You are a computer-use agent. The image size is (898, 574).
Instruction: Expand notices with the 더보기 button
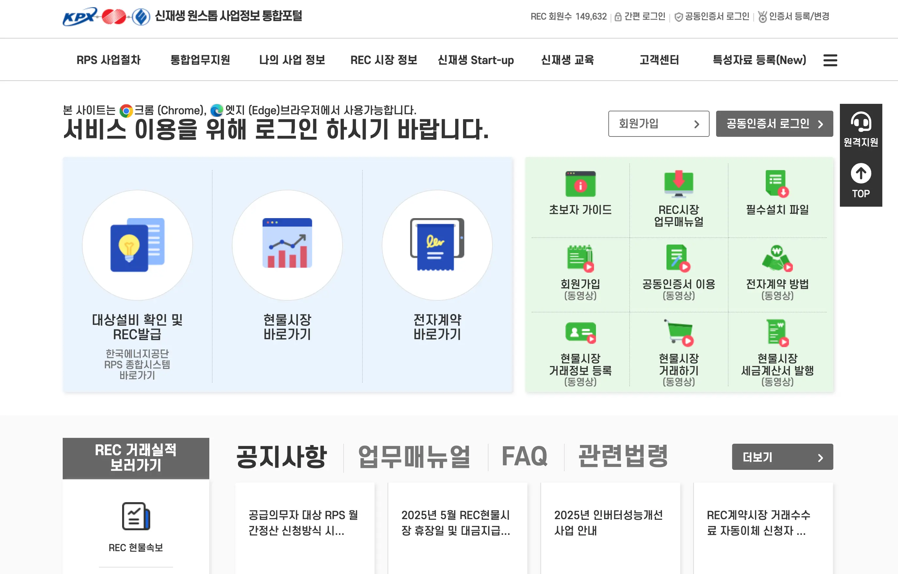pyautogui.click(x=782, y=457)
